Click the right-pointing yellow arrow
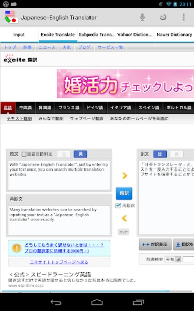Image resolution: width=194 pixels, height=311 pixels. coord(124,175)
